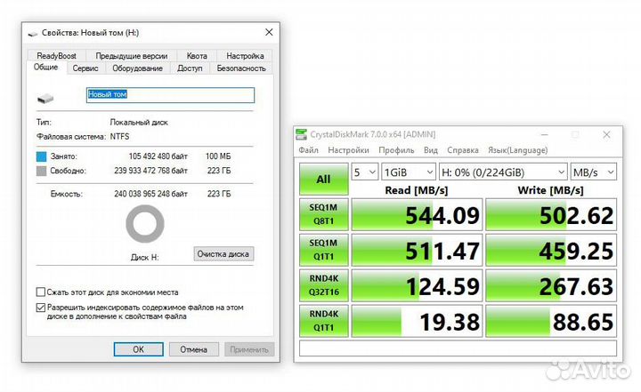
Task: Click the 459.25 write result
Action: 551,251
